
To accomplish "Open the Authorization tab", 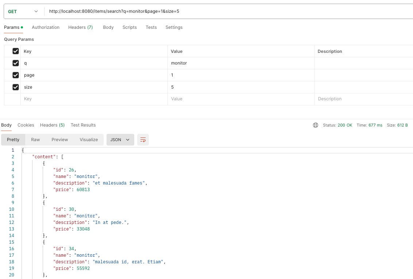I will coord(46,27).
